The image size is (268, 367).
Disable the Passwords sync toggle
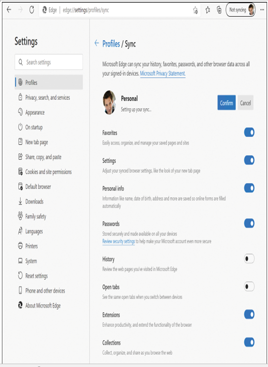click(x=249, y=224)
